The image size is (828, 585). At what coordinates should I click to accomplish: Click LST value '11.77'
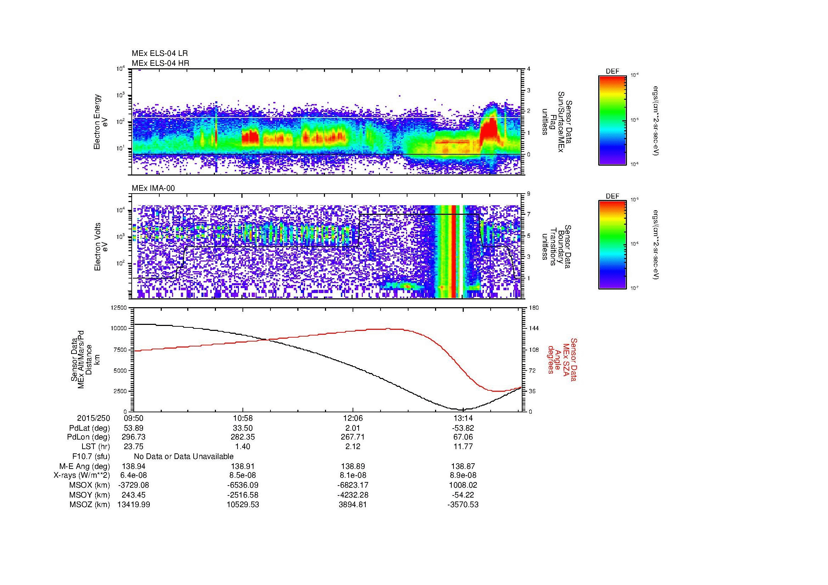463,447
